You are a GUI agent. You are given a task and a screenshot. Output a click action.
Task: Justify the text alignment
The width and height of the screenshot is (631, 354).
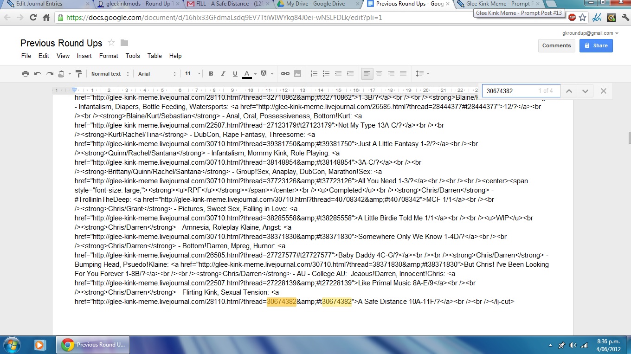coord(403,74)
